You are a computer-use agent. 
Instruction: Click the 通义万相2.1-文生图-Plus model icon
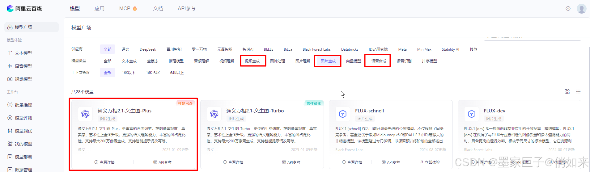pyautogui.click(x=85, y=114)
